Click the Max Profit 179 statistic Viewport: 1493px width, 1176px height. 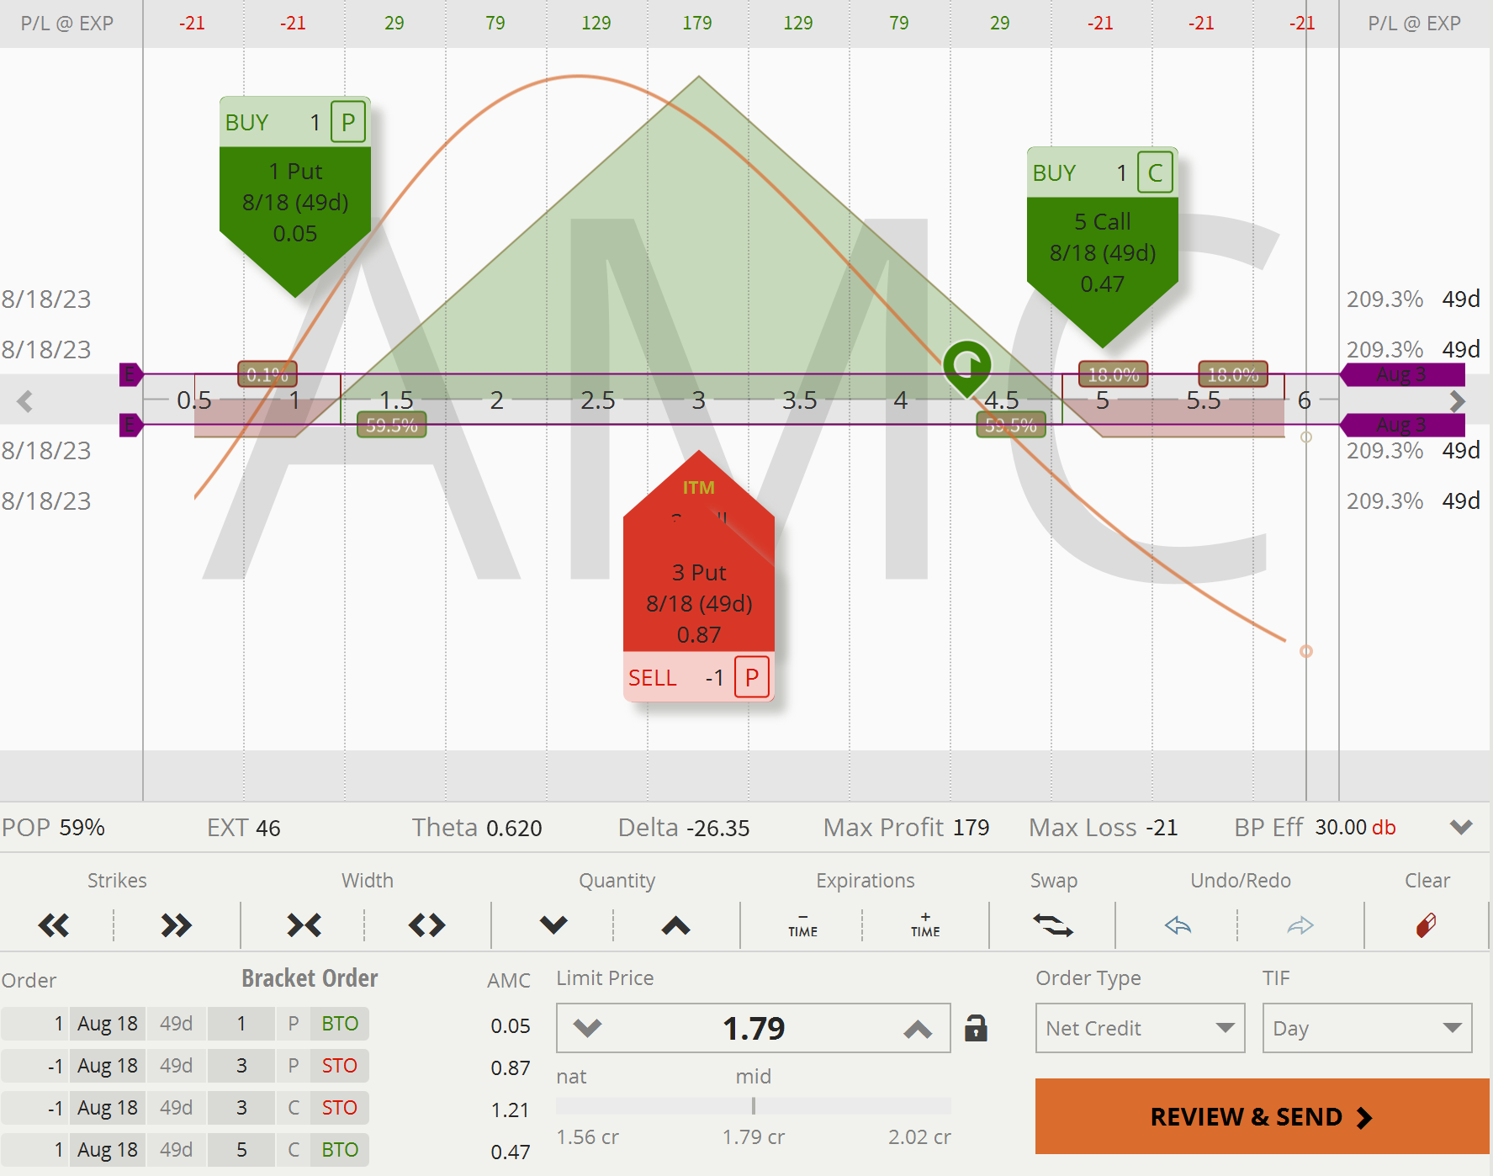coord(906,827)
